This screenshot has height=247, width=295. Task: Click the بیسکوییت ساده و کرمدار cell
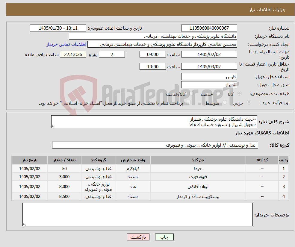click(198, 196)
